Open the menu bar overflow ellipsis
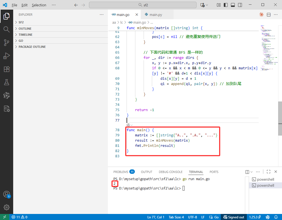 tap(54, 5)
